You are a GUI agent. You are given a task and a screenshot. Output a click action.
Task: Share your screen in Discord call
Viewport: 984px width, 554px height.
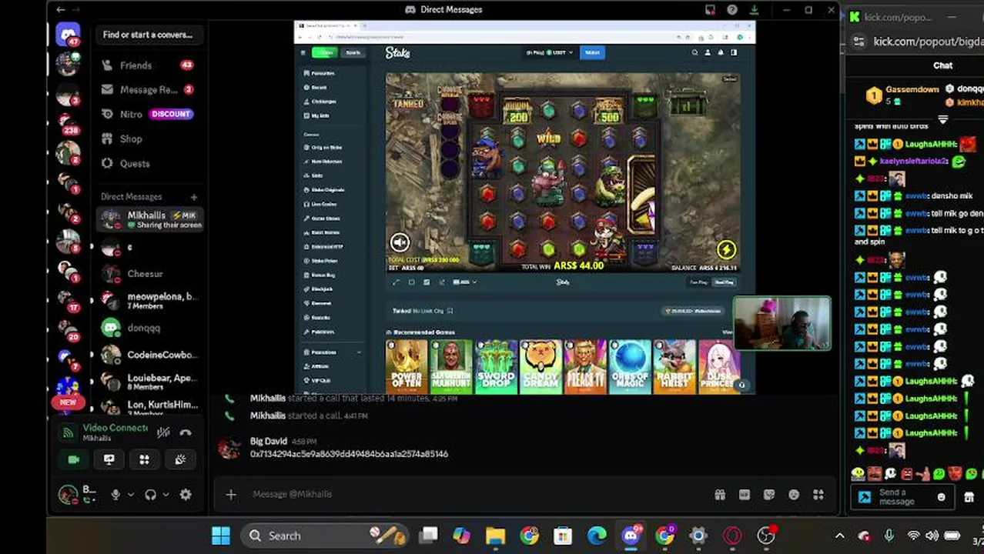[109, 459]
